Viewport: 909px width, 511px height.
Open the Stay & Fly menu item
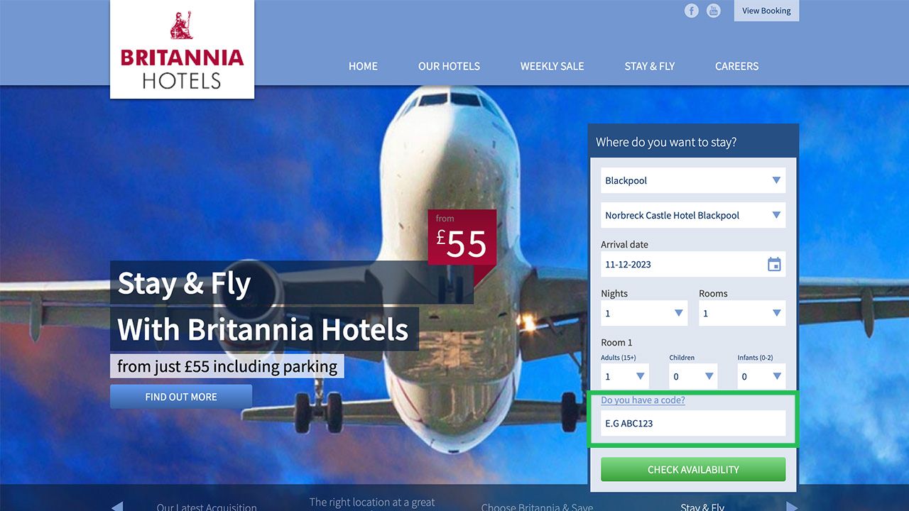click(650, 66)
